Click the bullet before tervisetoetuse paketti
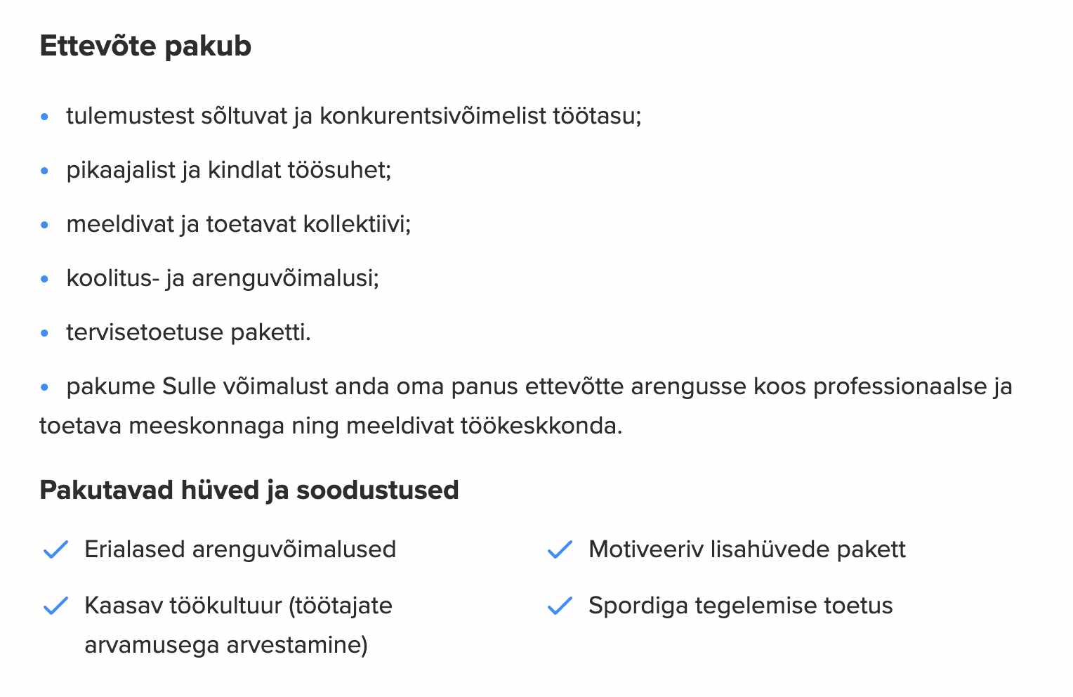This screenshot has height=697, width=1073. [x=45, y=333]
